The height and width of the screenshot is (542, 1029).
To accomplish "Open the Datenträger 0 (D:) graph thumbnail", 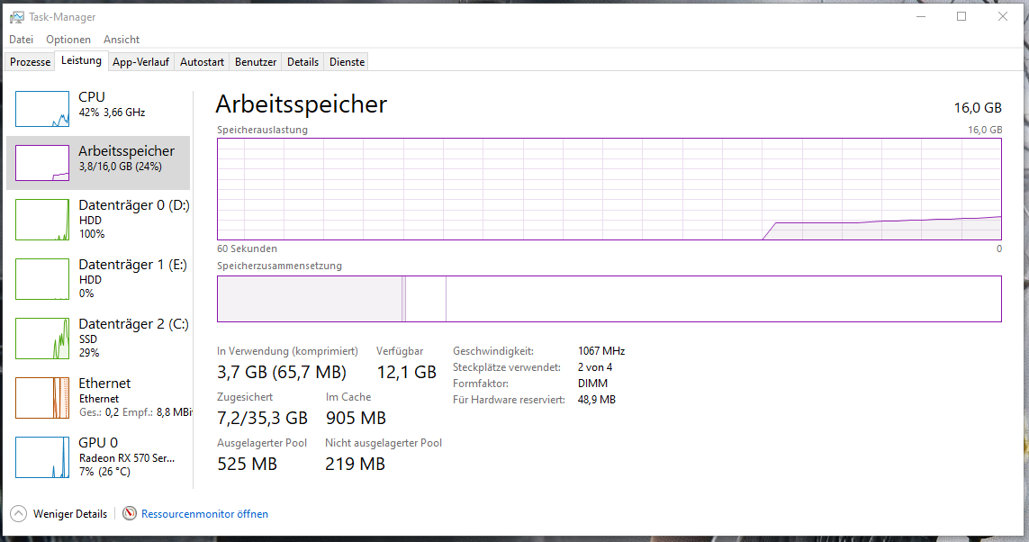I will point(42,220).
